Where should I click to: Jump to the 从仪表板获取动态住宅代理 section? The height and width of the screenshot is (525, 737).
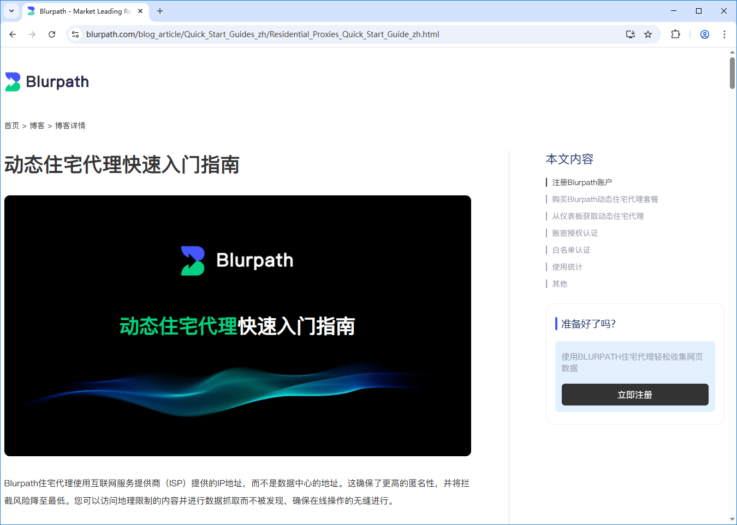(x=598, y=216)
